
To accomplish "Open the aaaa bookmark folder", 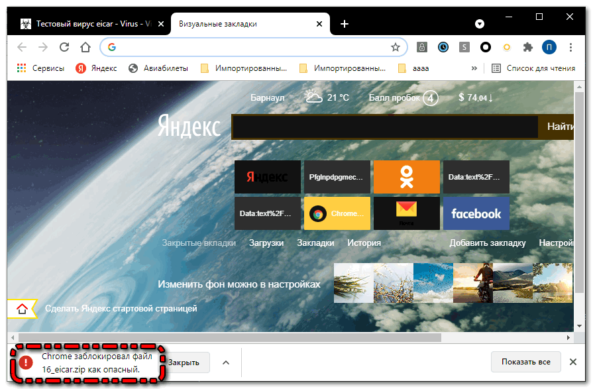I will (x=413, y=68).
